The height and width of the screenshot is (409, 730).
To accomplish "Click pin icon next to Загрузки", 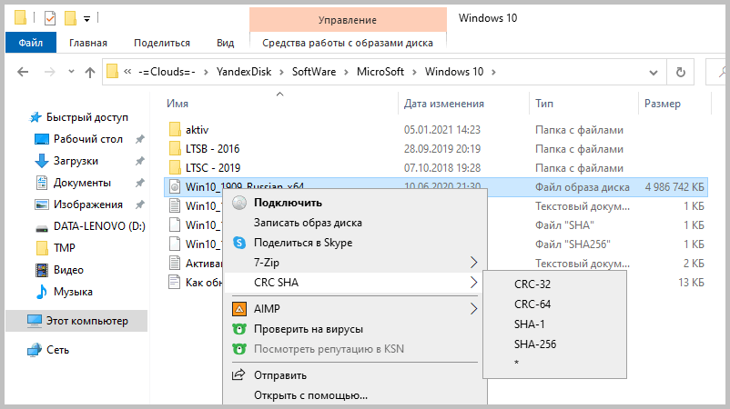I will click(139, 161).
